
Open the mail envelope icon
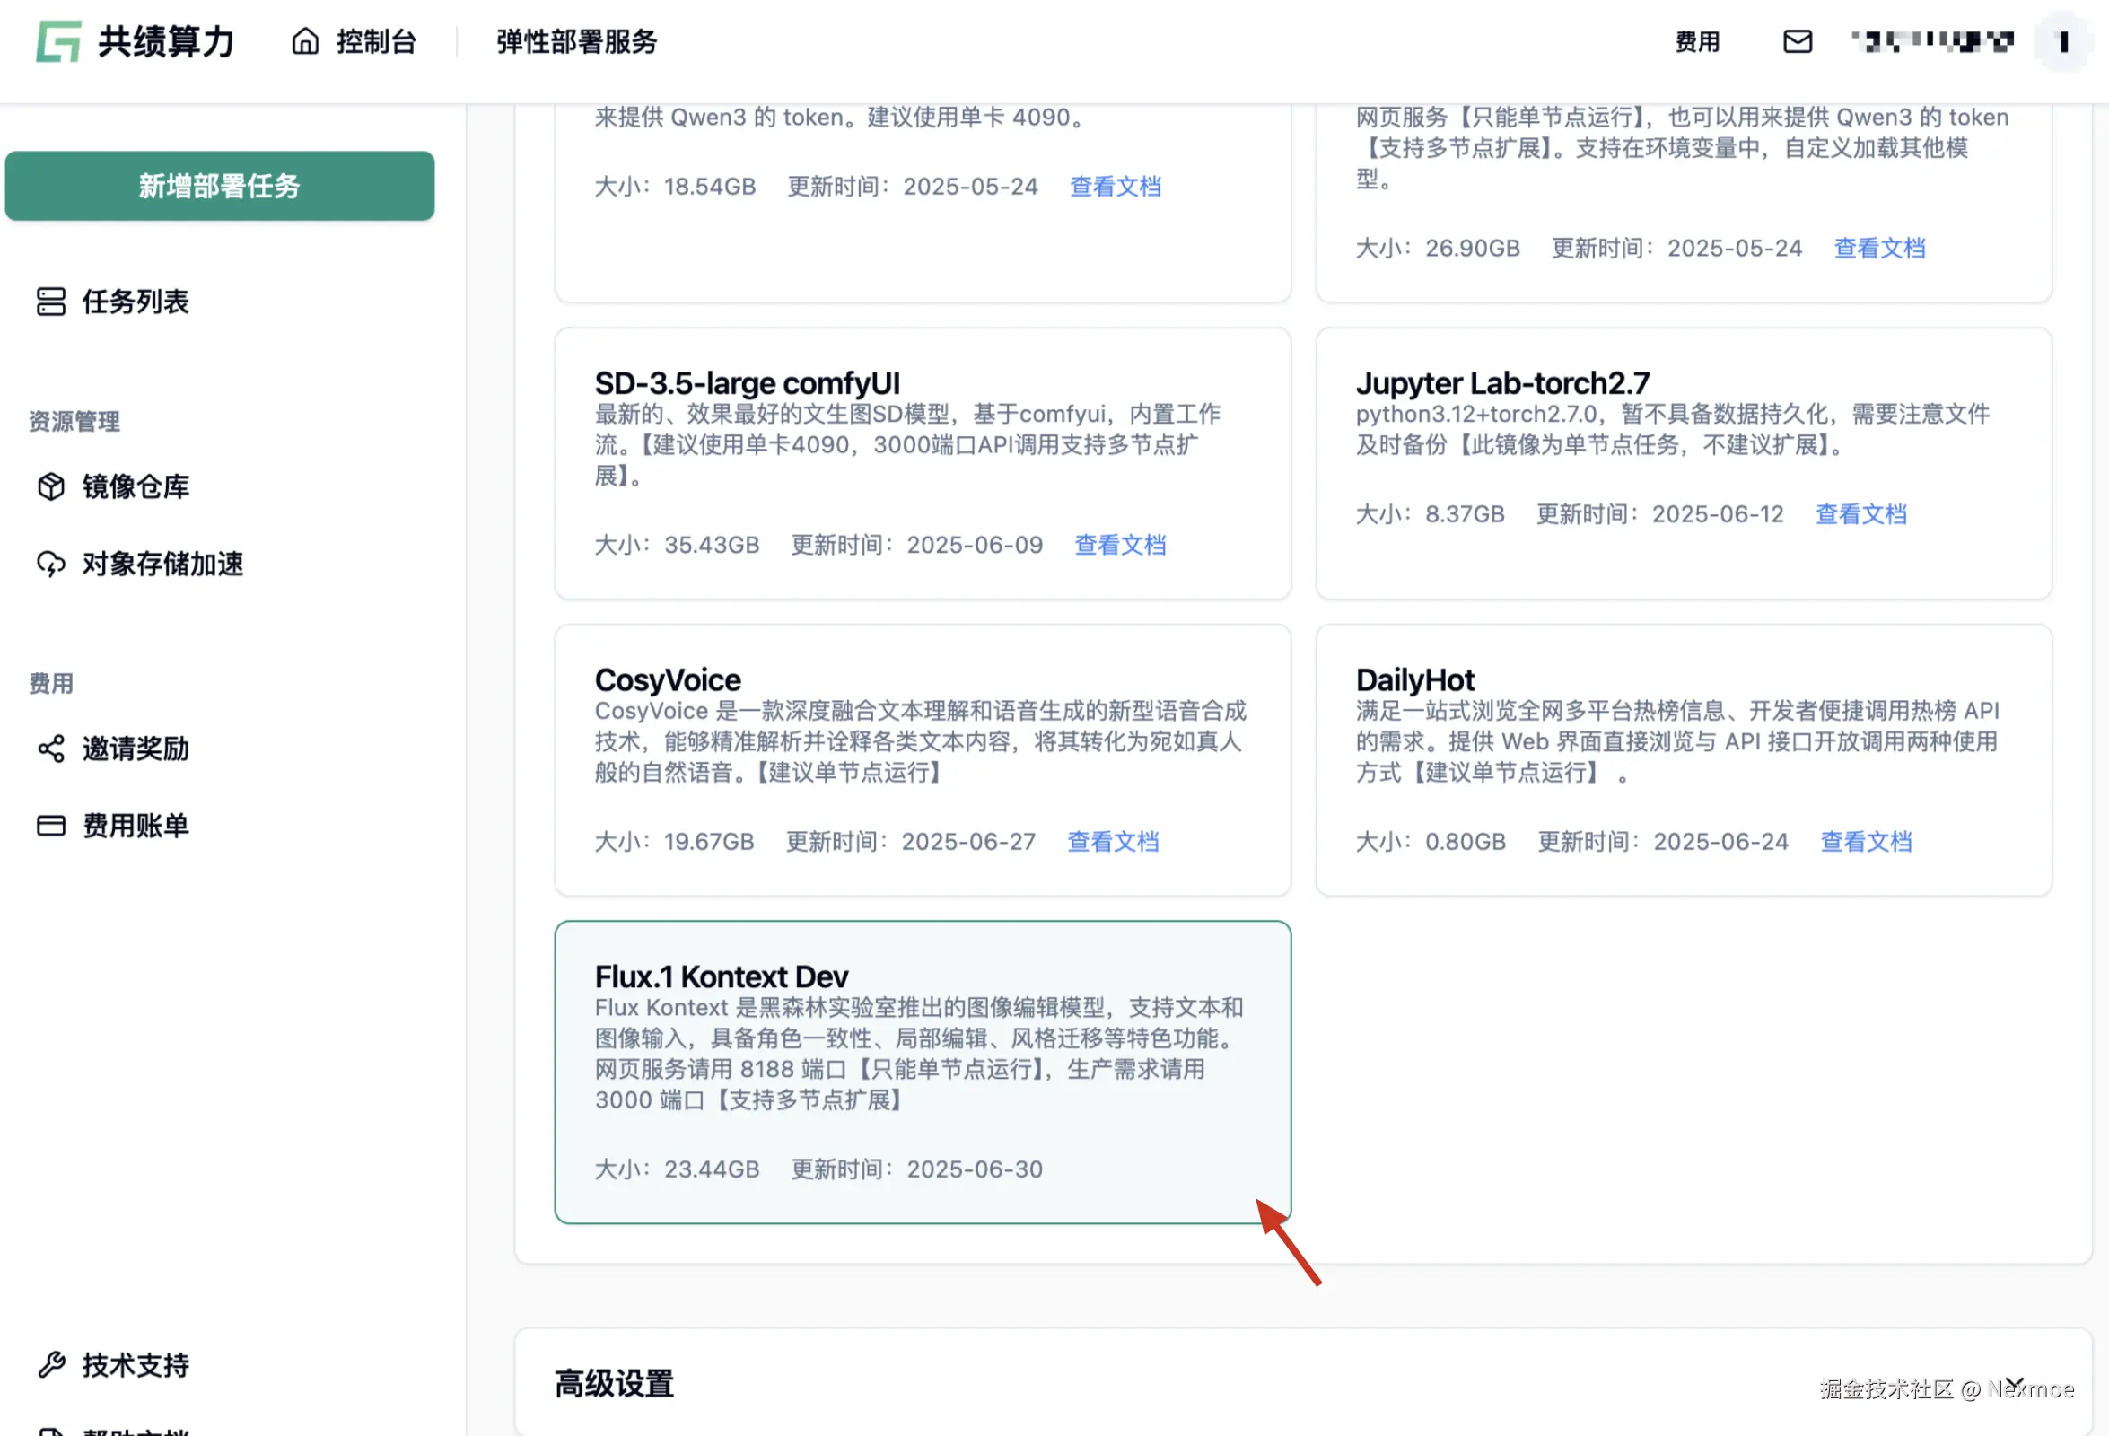[x=1797, y=42]
